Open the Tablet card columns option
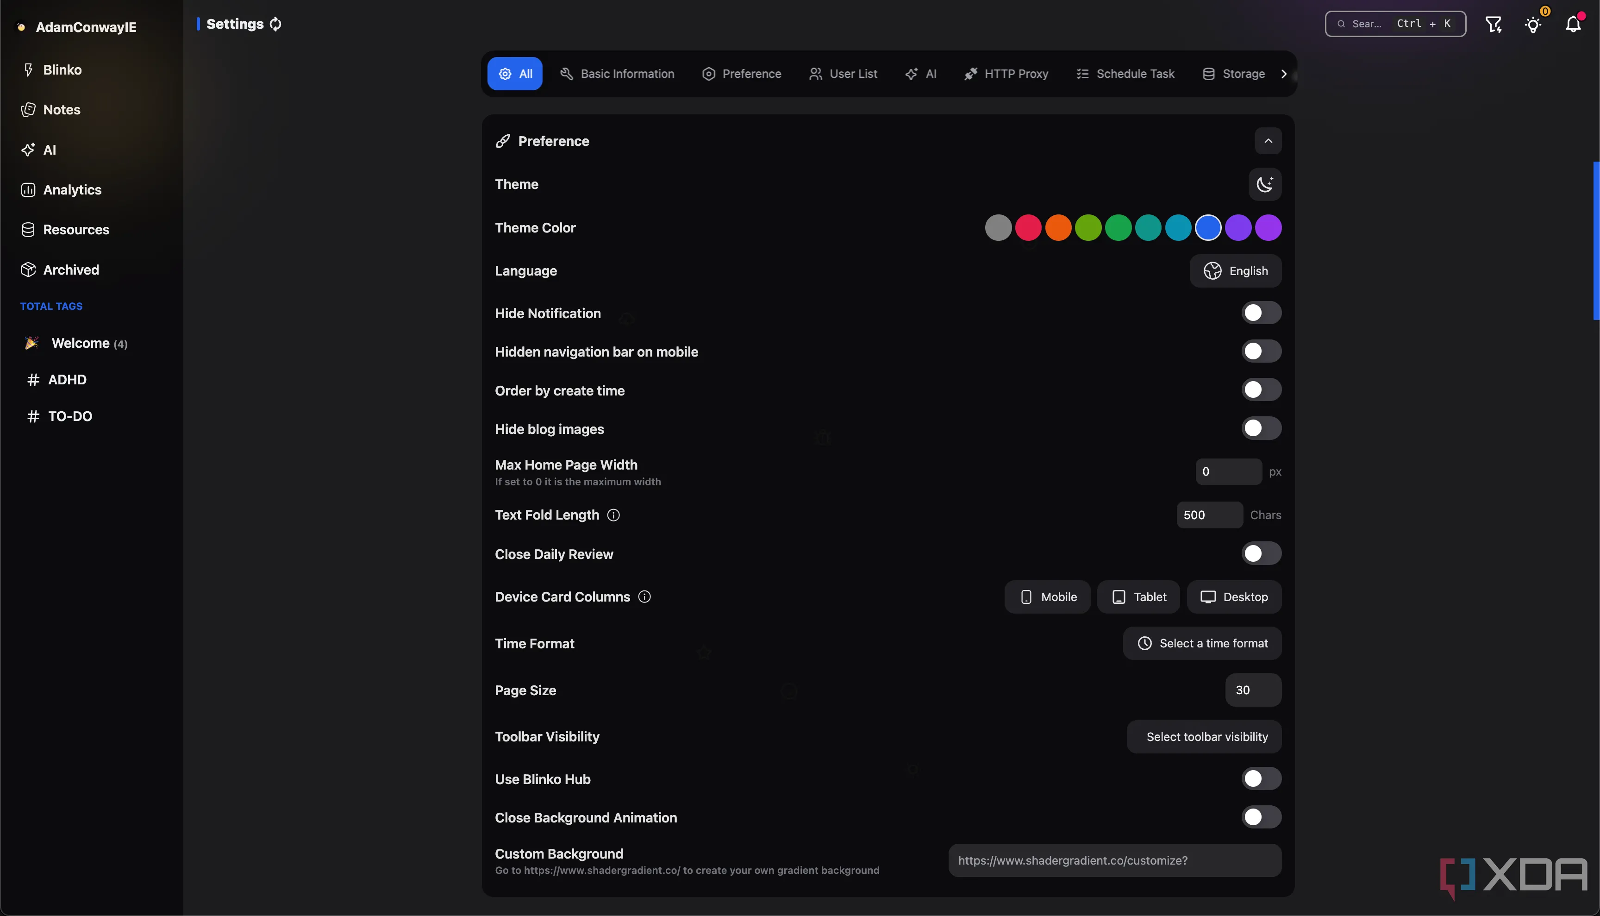This screenshot has height=916, width=1600. 1138,597
